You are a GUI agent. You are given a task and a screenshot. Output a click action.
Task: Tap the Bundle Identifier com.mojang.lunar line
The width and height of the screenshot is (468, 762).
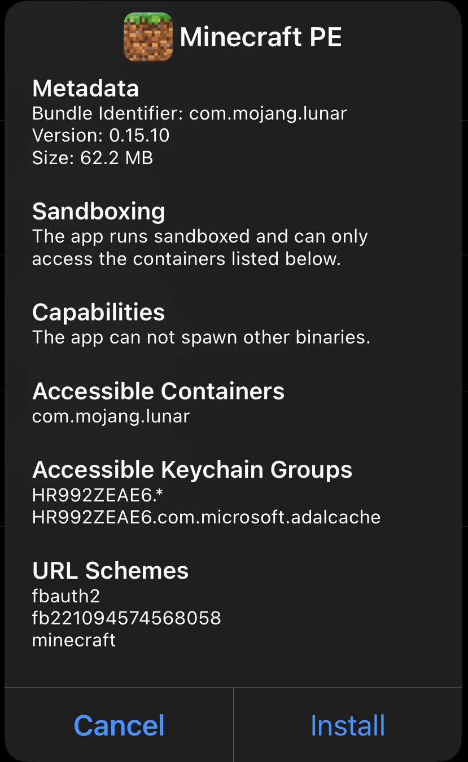click(x=190, y=113)
